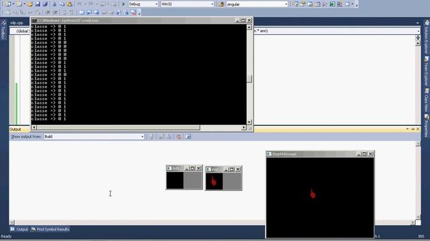
Task: Click cmd.exe horizontal scrollbar thumb
Action: (x=118, y=128)
